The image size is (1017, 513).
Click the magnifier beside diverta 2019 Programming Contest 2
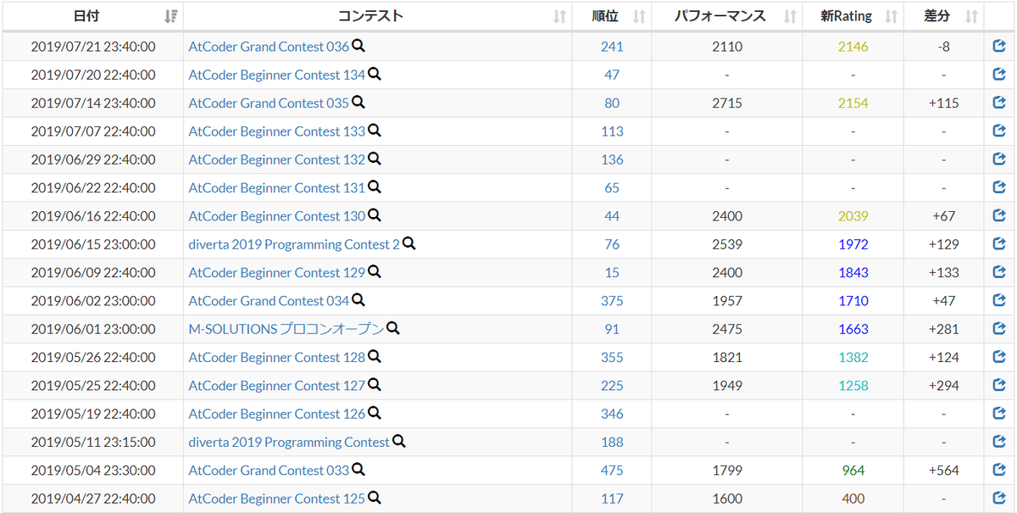point(408,244)
